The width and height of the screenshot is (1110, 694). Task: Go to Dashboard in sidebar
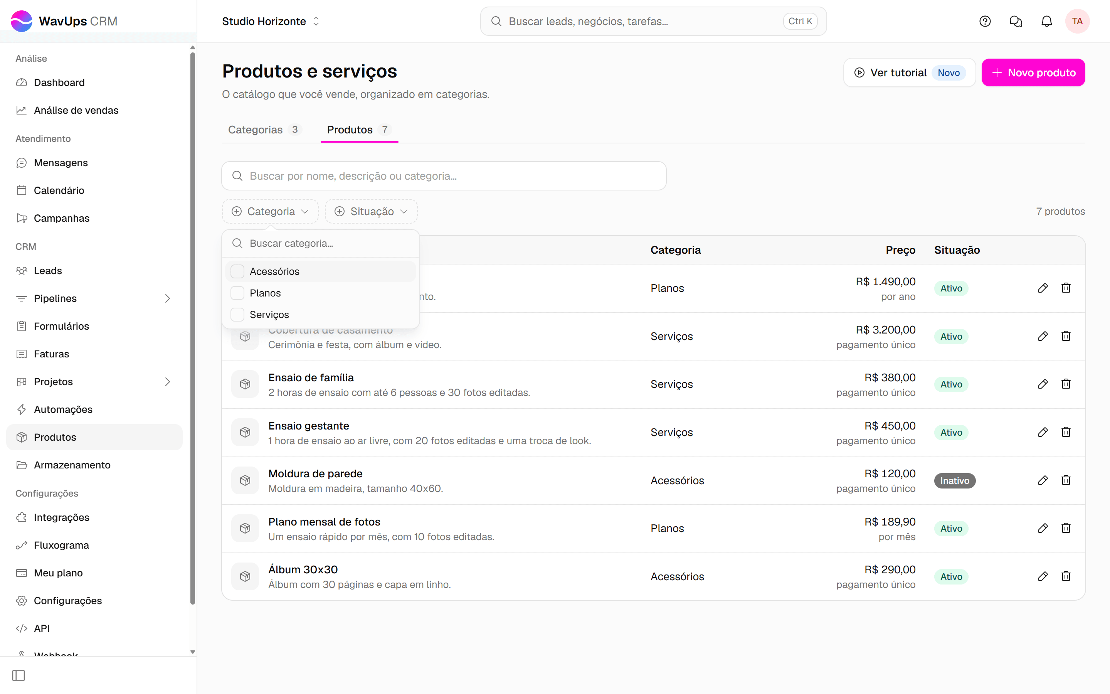pos(94,83)
